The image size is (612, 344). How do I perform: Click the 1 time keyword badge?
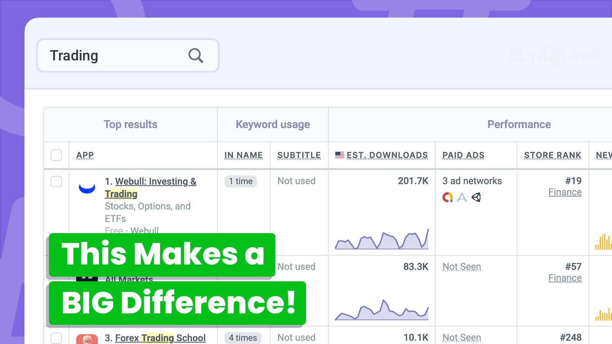241,181
